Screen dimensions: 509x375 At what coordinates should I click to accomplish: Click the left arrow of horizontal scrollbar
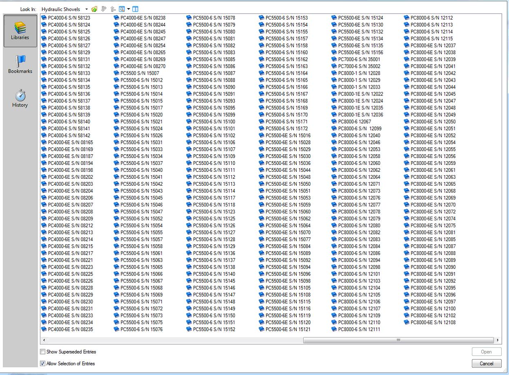point(44,340)
